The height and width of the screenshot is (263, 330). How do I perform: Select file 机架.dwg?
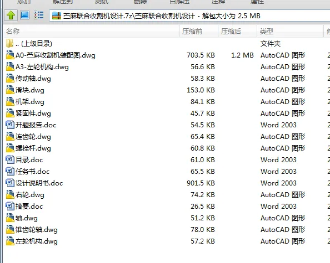point(29,102)
